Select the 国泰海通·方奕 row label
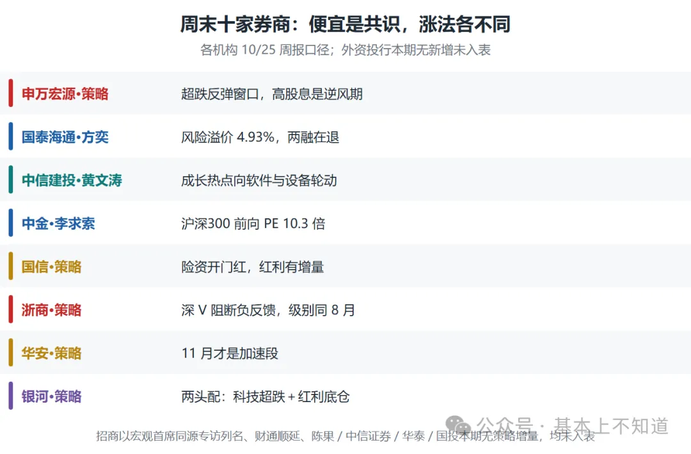This screenshot has height=454, width=691. click(65, 137)
